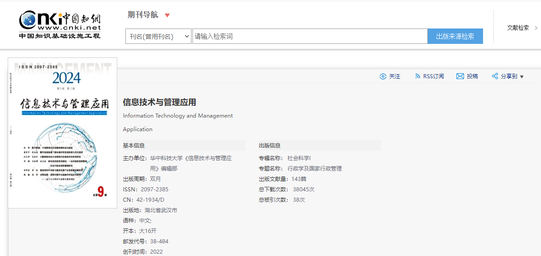Open the 期刊导航 navigation heading
Screen dimensions: 541x256
[143, 14]
